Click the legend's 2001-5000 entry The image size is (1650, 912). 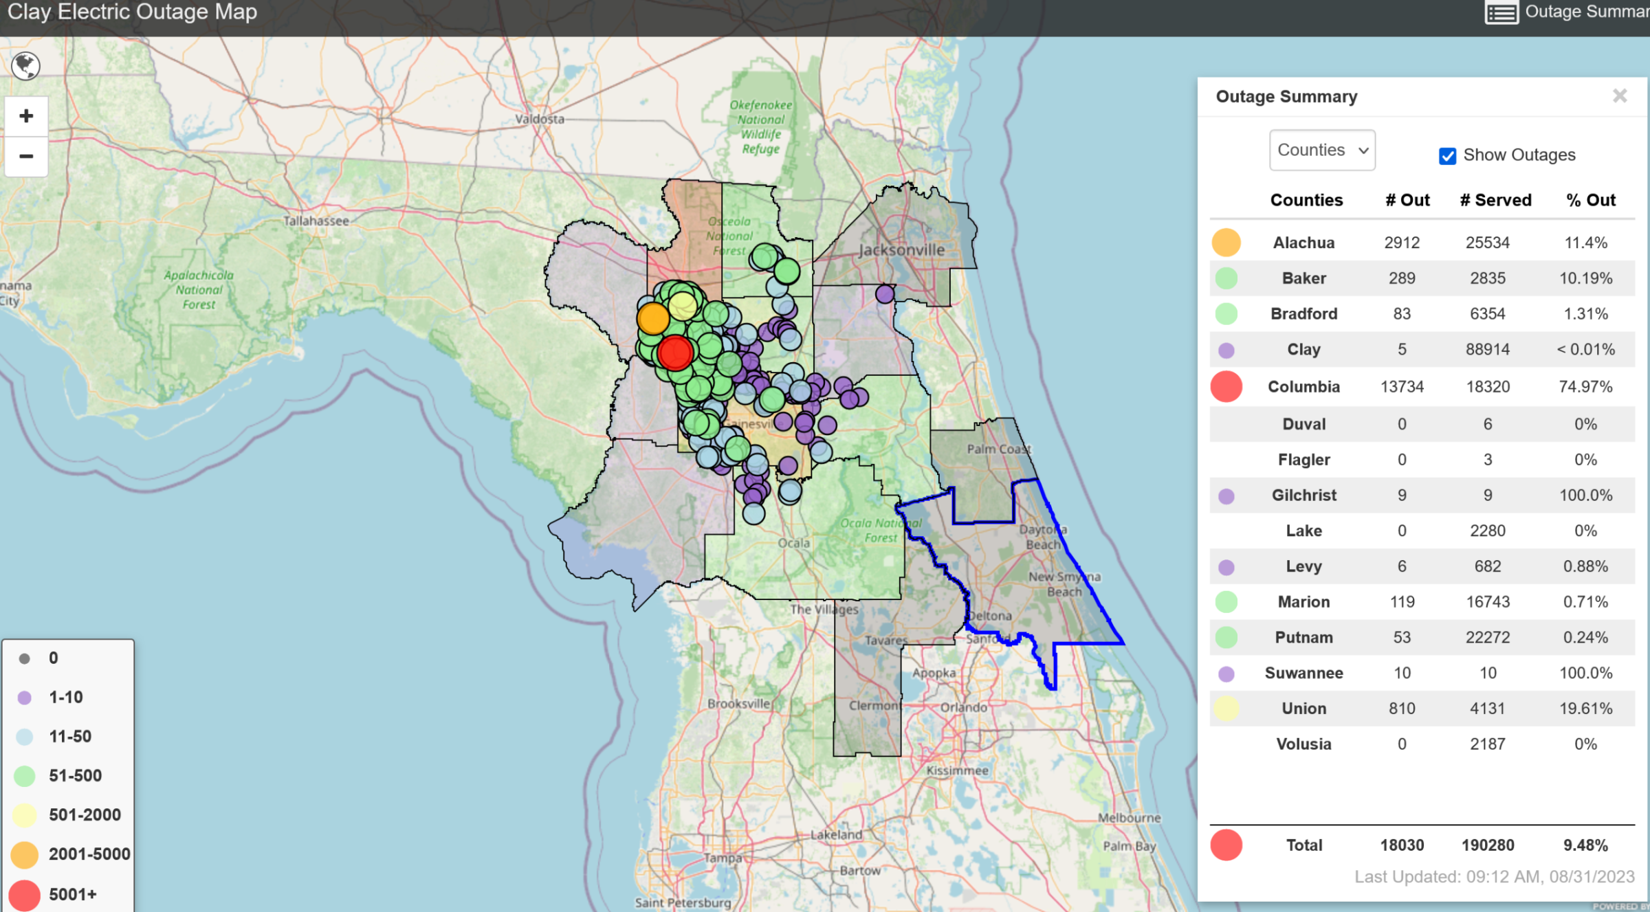71,854
